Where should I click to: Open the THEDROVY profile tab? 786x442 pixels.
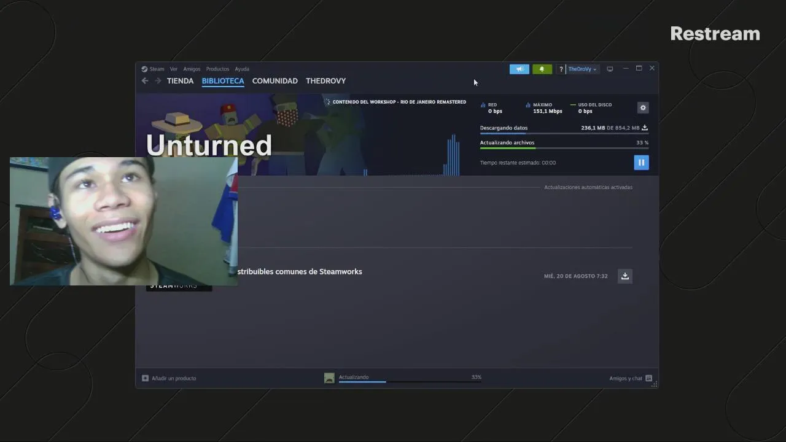click(x=325, y=81)
